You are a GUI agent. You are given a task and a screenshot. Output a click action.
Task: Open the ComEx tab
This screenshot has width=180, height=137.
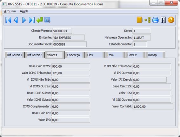click(135, 55)
